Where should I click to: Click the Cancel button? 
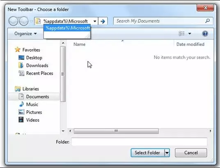pyautogui.click(x=191, y=153)
